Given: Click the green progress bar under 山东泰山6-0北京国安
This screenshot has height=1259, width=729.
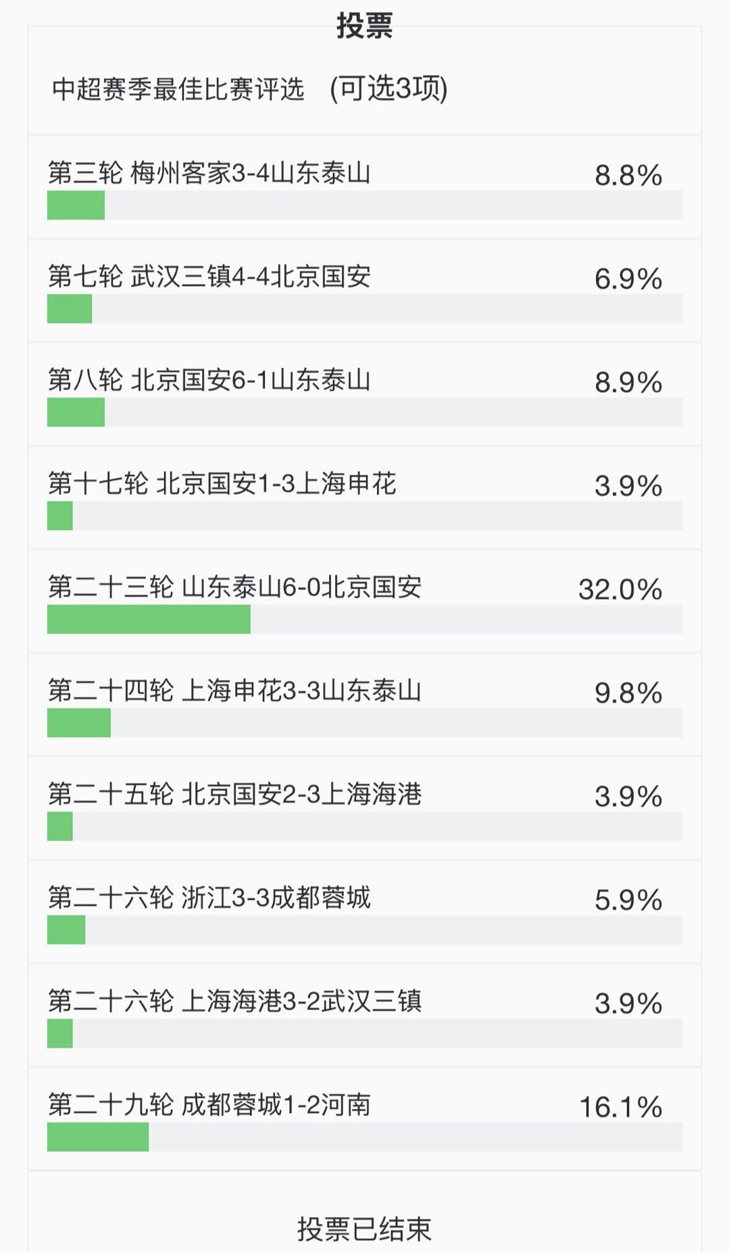Looking at the screenshot, I should [x=149, y=619].
